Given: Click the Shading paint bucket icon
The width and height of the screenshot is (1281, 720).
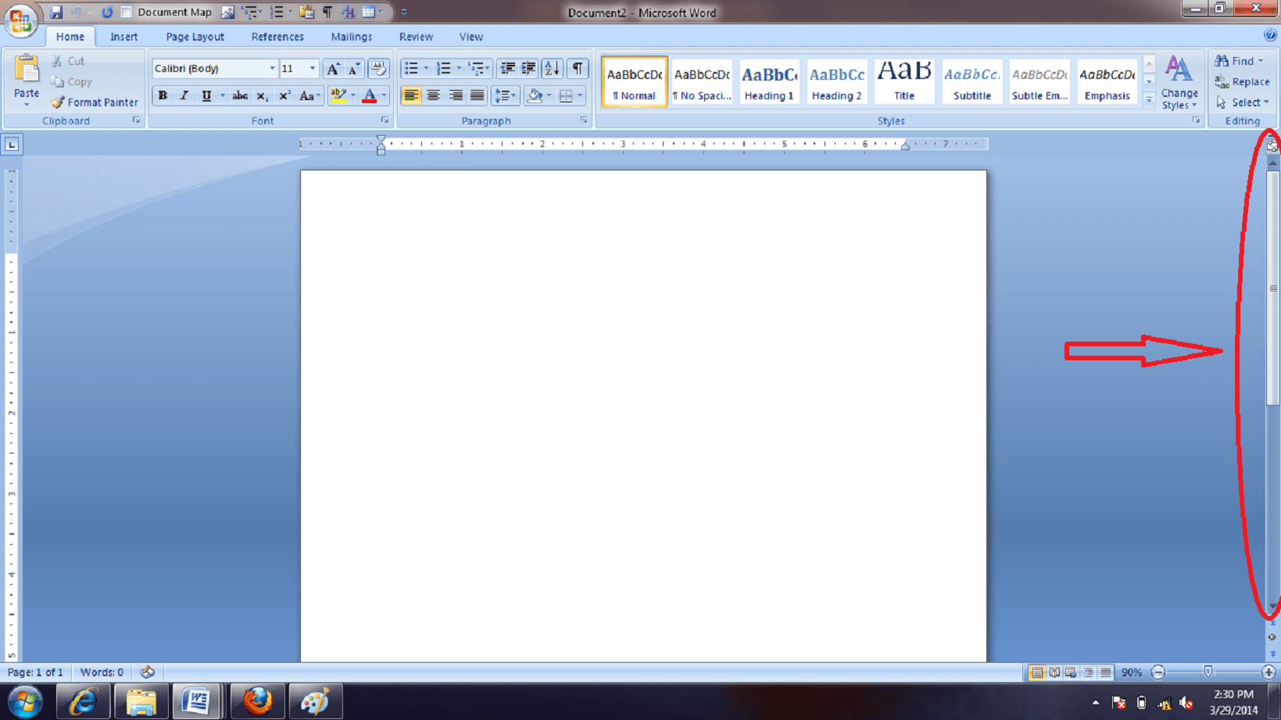Looking at the screenshot, I should [x=535, y=95].
